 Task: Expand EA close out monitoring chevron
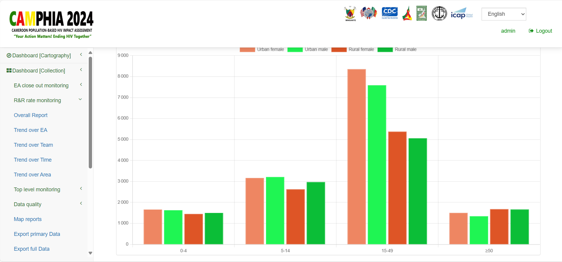pos(81,85)
